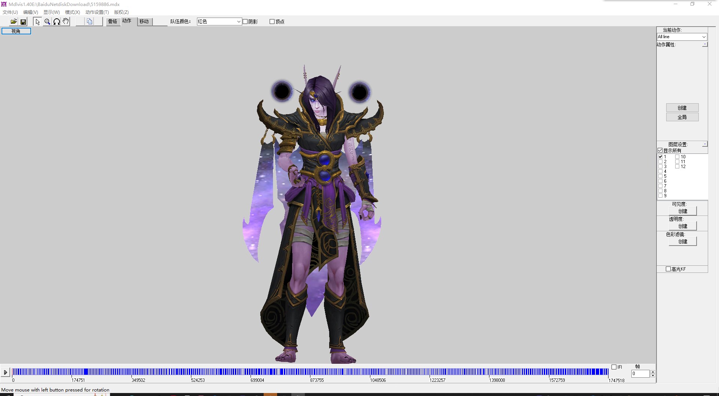Select the arrow pointer tool
Image resolution: width=719 pixels, height=396 pixels.
click(37, 22)
